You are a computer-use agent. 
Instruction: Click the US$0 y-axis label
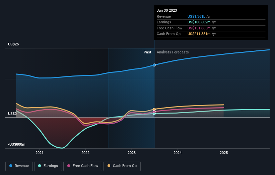click(12, 114)
